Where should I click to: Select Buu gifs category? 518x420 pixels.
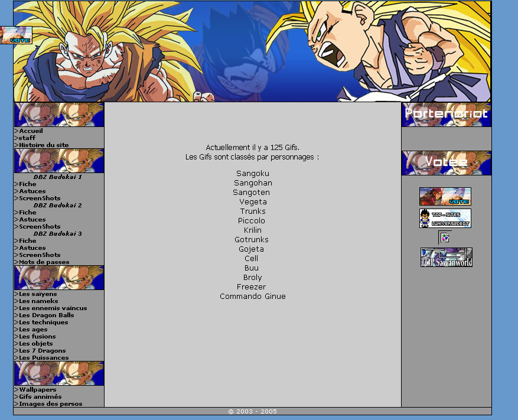252,268
